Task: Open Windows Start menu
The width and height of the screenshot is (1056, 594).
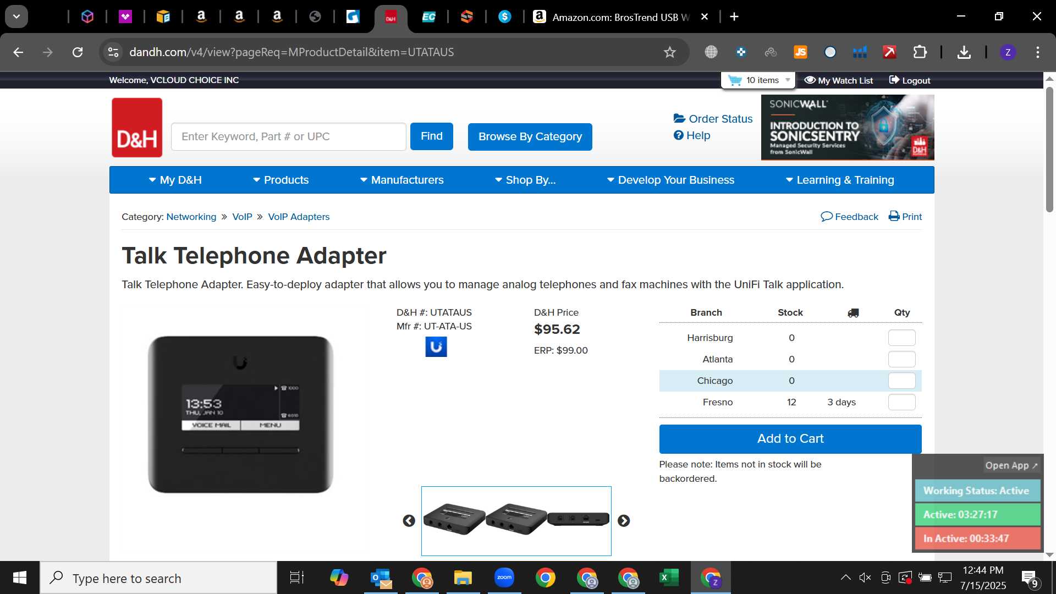Action: (x=20, y=578)
